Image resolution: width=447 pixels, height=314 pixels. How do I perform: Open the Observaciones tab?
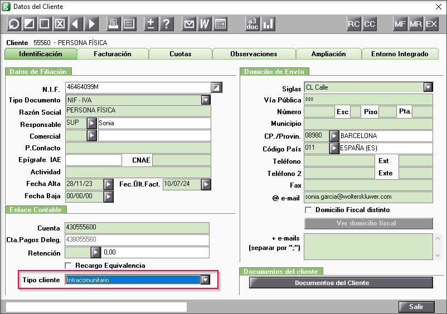[x=254, y=54]
